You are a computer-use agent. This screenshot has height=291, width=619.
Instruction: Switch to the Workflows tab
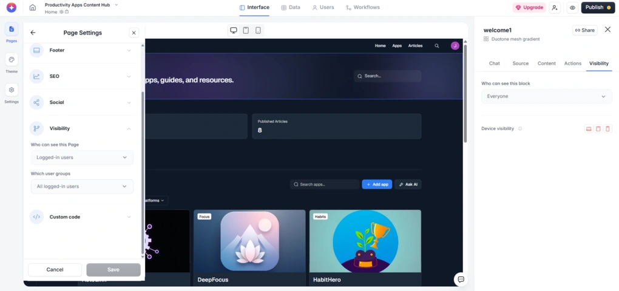(x=362, y=8)
